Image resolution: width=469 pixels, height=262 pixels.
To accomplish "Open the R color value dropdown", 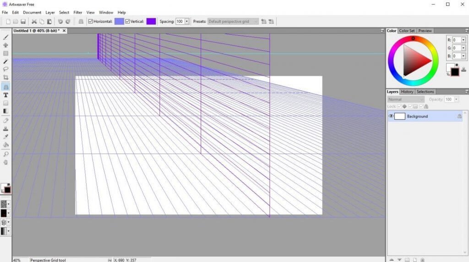I will (464, 40).
